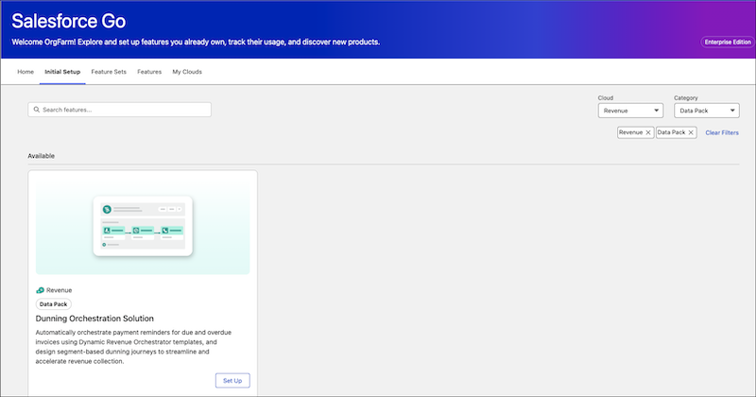Click the card description about payment reminders
This screenshot has height=397, width=756.
coord(133,347)
